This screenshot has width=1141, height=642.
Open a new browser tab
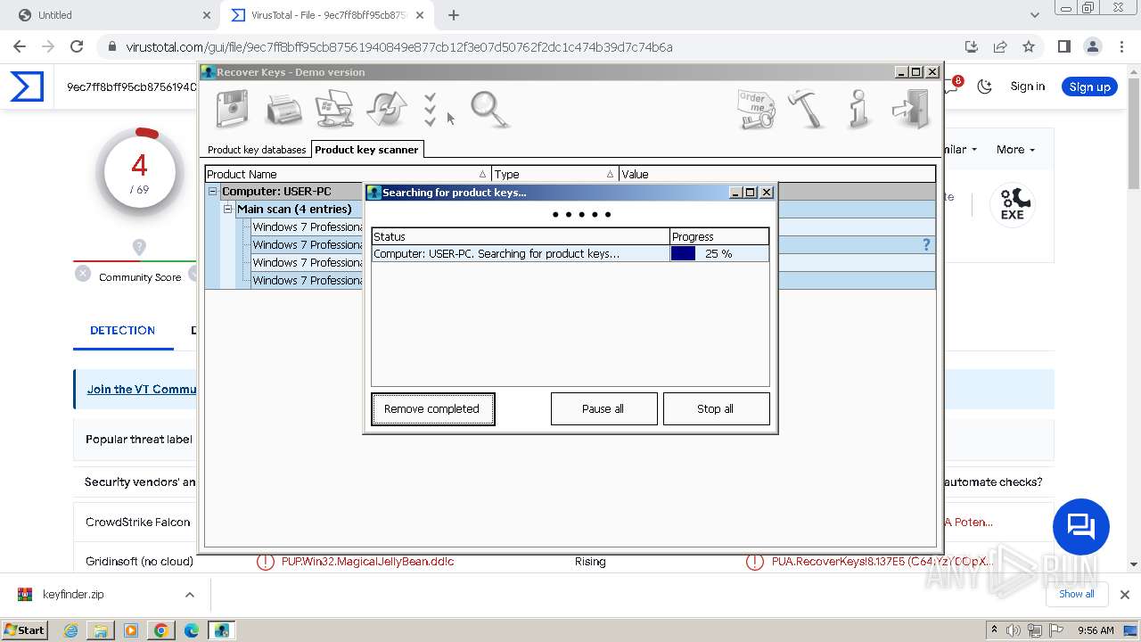454,15
